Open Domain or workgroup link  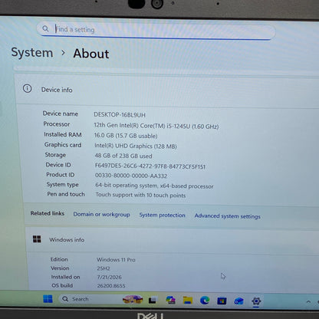(x=101, y=214)
